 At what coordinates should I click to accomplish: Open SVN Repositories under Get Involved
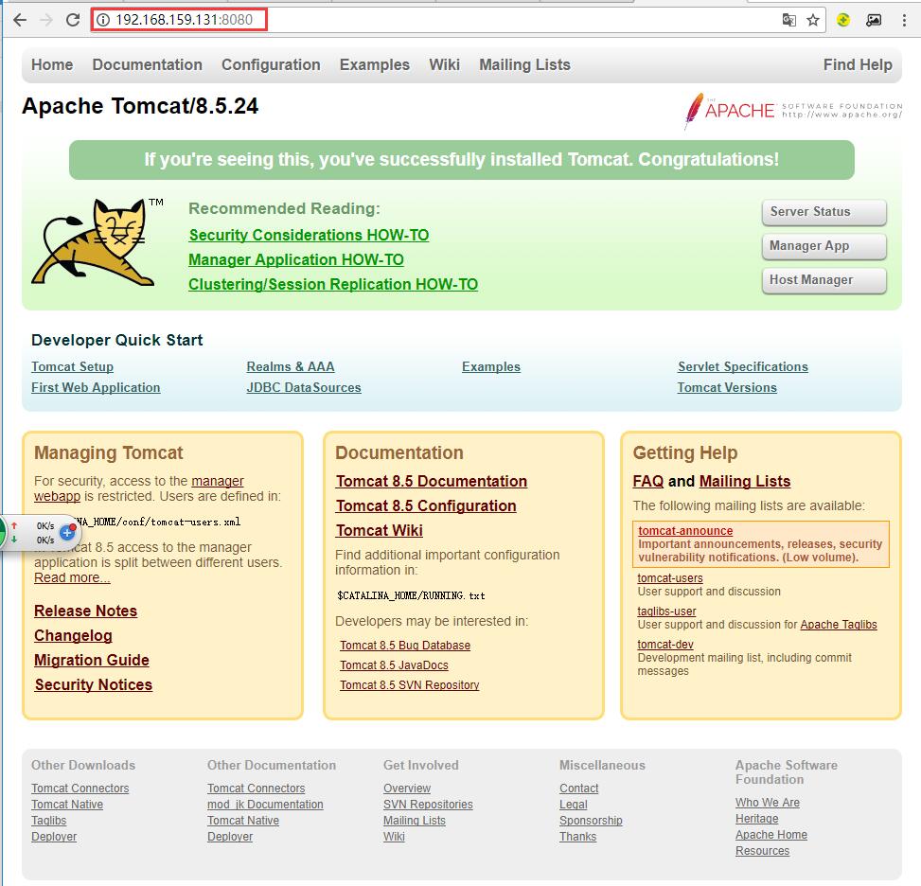click(428, 805)
